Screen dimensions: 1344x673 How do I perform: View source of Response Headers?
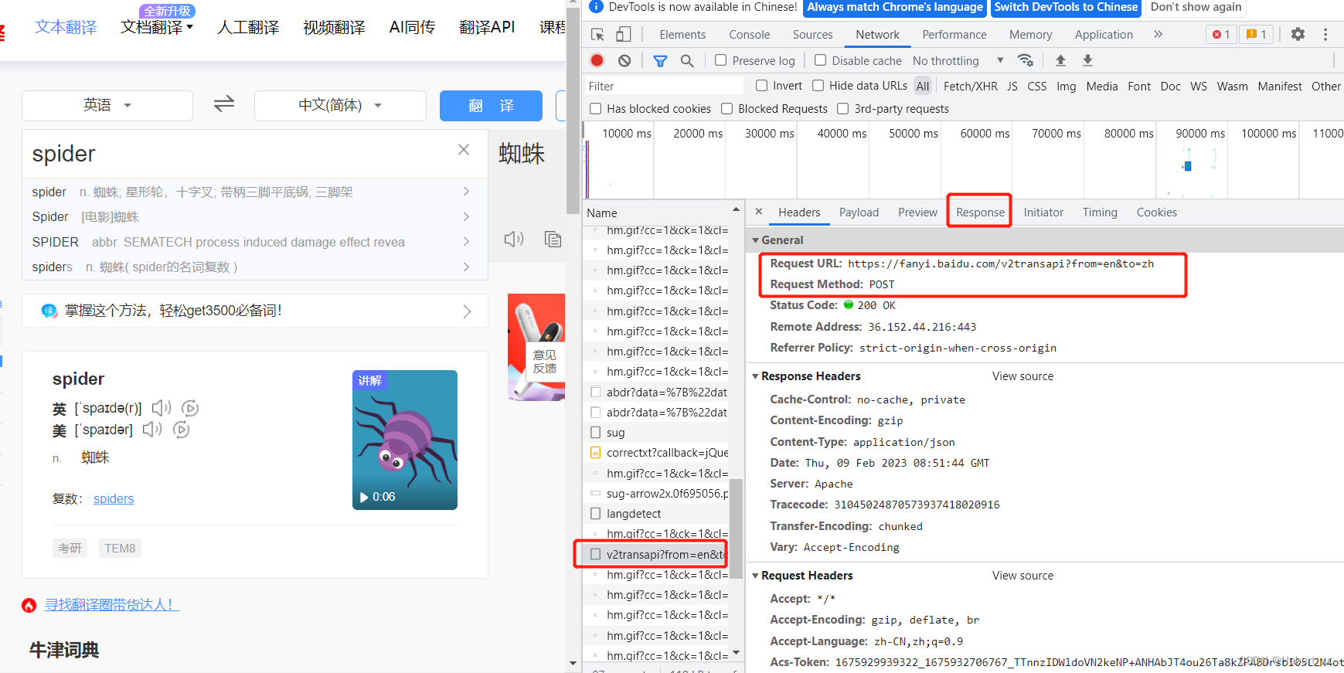point(1022,376)
